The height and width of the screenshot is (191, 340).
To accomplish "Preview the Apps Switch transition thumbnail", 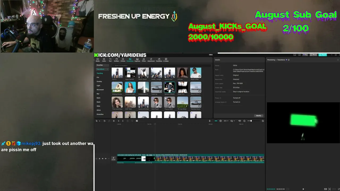I will 130,73.
